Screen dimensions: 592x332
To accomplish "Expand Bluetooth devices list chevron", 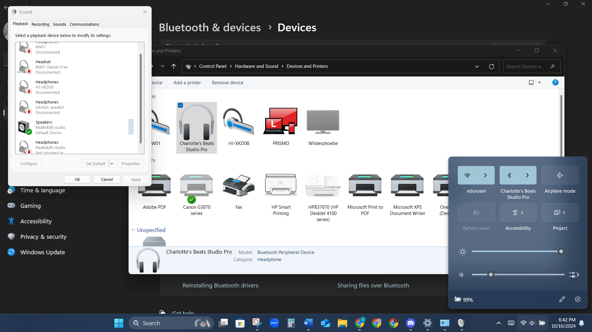I will coord(527,175).
